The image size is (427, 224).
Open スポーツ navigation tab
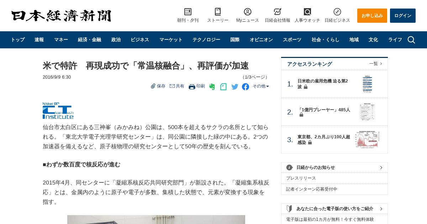[x=292, y=40]
